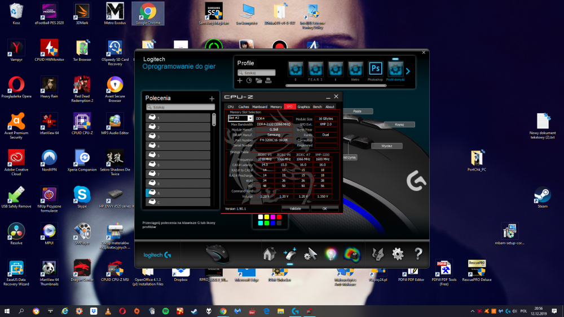Select the Photoshop profile icon
Viewport: 564px width, 317px height.
click(x=376, y=69)
